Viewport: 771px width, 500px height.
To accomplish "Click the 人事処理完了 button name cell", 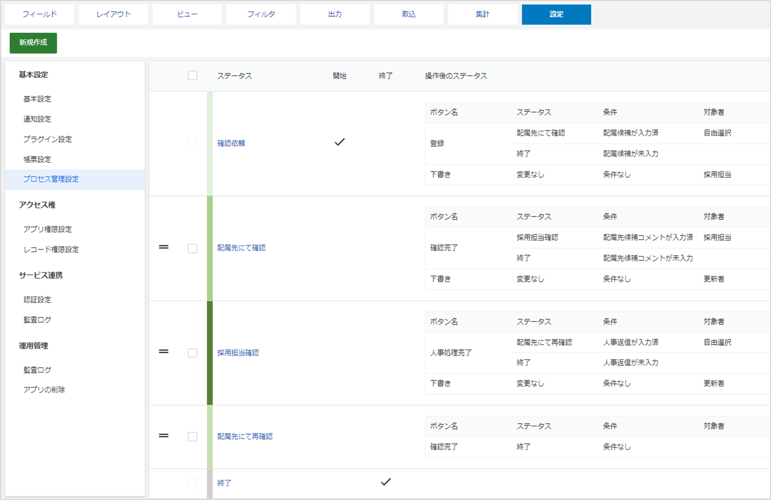I will 451,353.
